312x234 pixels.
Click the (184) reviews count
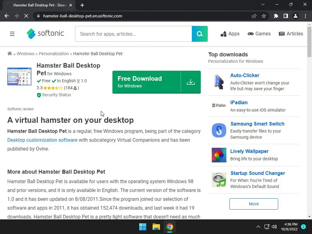[71, 88]
